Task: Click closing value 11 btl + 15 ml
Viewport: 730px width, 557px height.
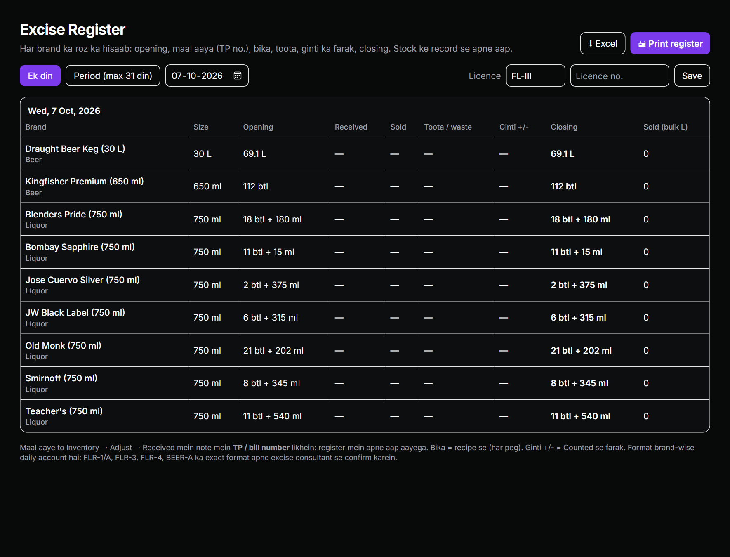Action: coord(577,252)
